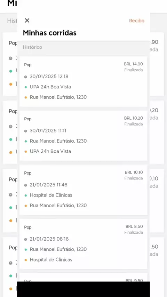Image resolution: width=167 pixels, height=297 pixels.
Task: Open the 30/01/2025 11:11 ride entry
Action: pyautogui.click(x=83, y=136)
